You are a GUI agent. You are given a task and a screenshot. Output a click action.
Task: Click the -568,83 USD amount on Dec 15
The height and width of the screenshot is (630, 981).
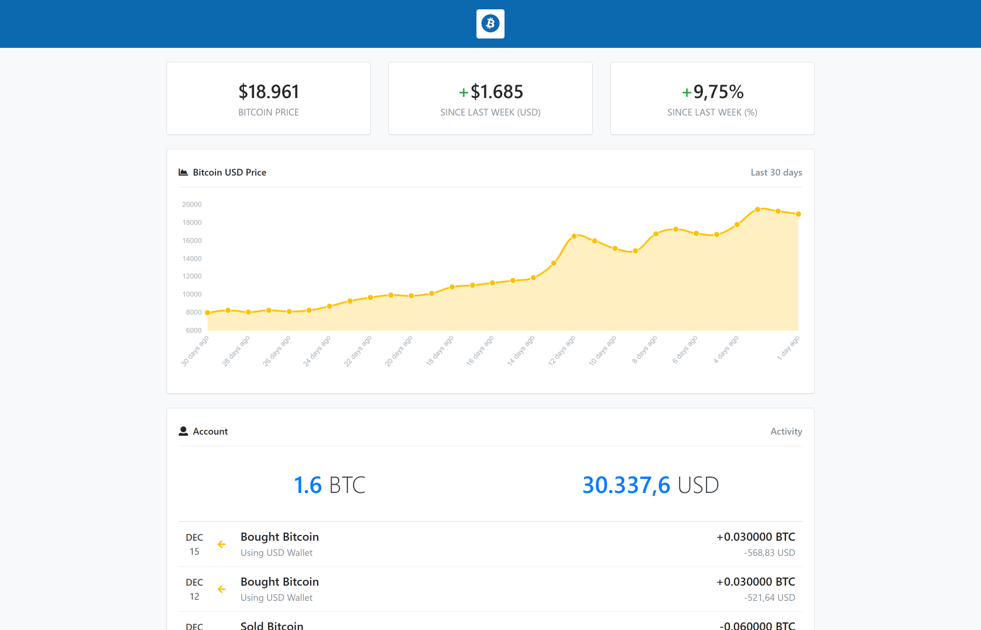coord(769,552)
